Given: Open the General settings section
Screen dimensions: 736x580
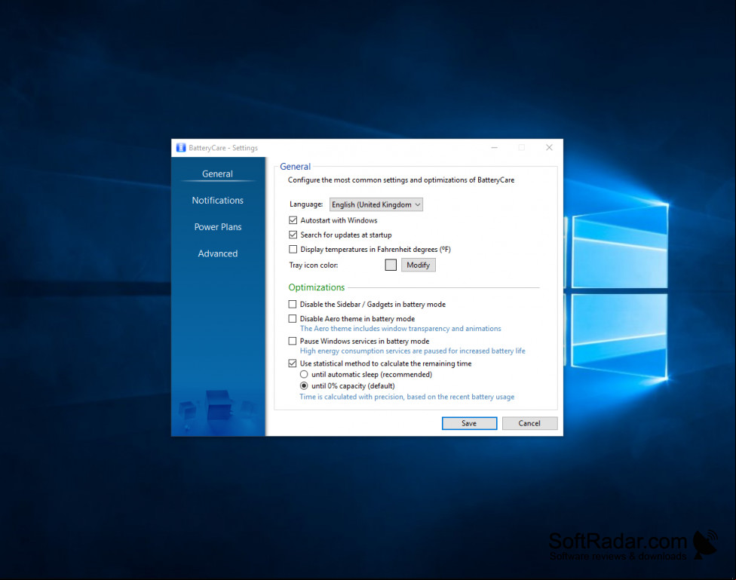Looking at the screenshot, I should [217, 173].
